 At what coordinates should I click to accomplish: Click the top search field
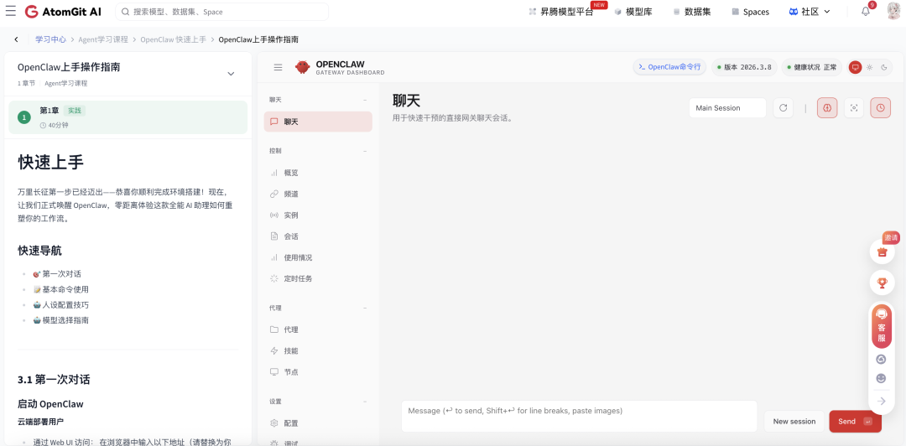point(221,12)
